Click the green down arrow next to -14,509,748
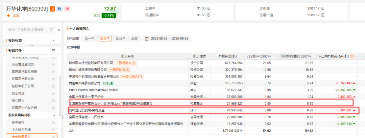Viewport: 365px width, 138px height. click(x=354, y=124)
